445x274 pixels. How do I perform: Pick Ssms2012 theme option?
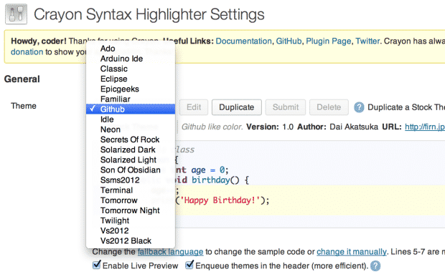[x=131, y=180]
